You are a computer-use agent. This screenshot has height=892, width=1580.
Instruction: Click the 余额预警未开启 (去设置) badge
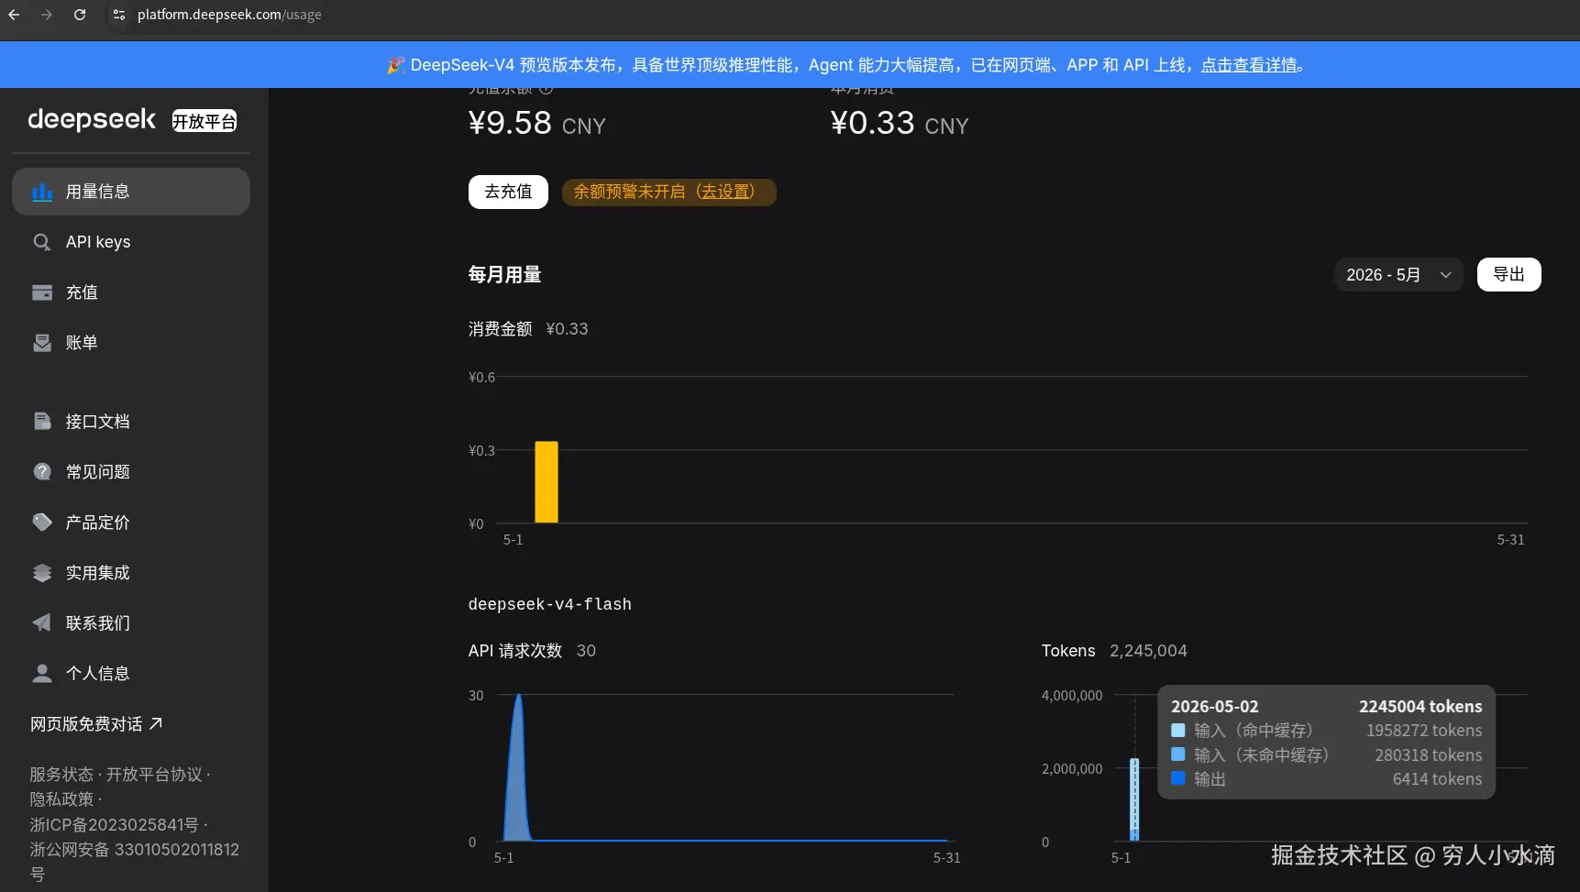tap(668, 192)
